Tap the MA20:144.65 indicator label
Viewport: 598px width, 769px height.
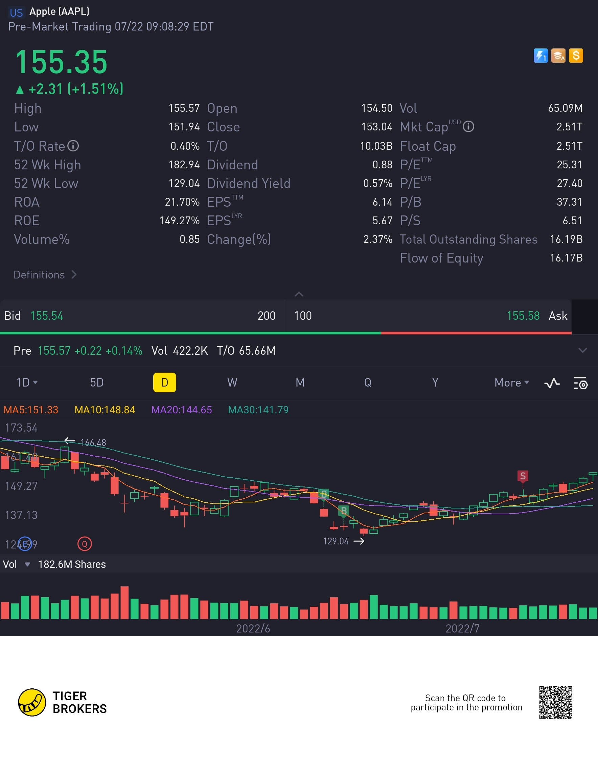[181, 410]
